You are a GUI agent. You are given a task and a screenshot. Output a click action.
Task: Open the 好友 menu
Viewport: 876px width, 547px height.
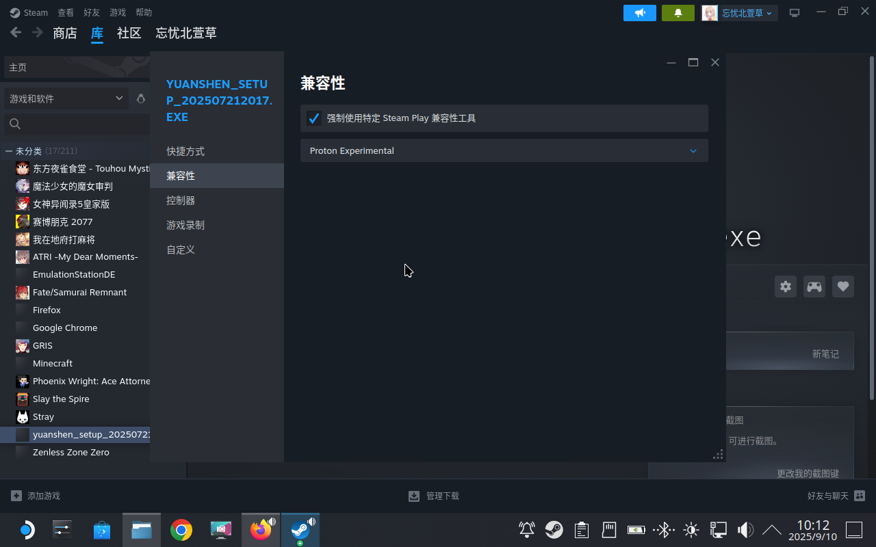point(92,12)
